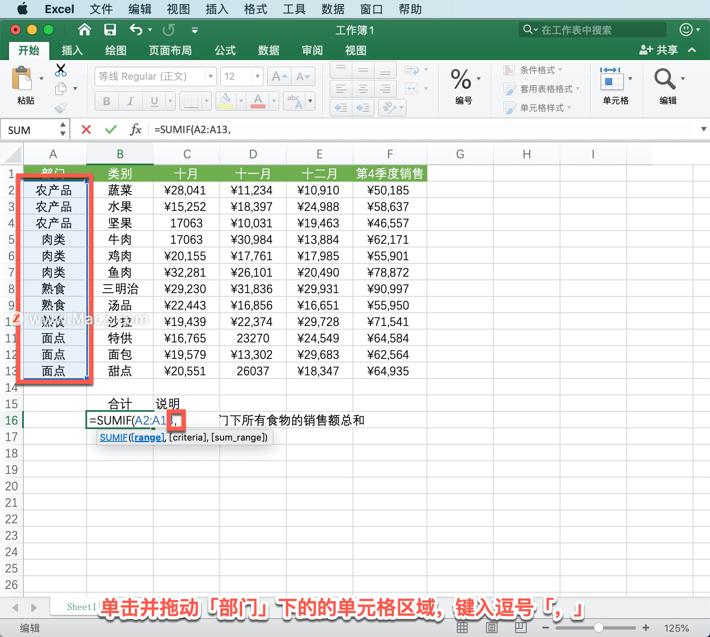Toggle Center alignment

tap(363, 89)
